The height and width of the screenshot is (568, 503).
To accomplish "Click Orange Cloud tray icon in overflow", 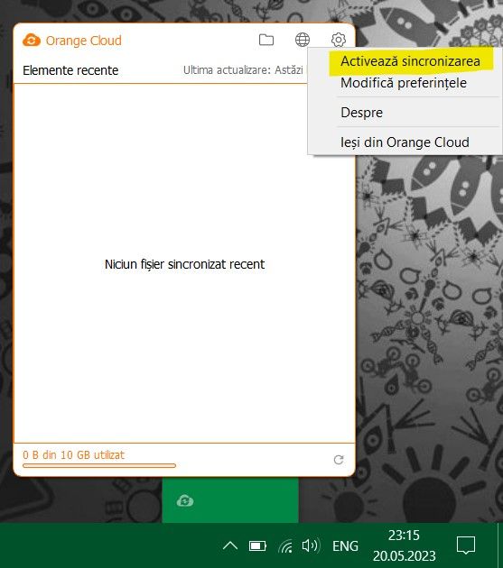I will tap(185, 501).
